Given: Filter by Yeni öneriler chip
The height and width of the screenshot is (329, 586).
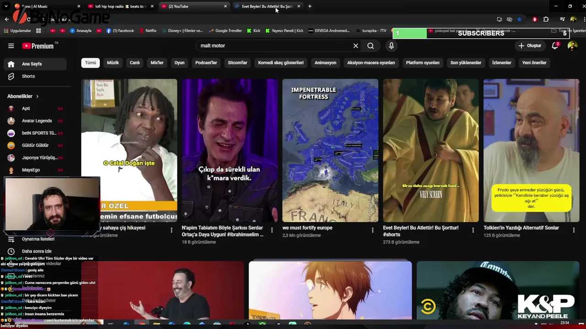Looking at the screenshot, I should (534, 63).
